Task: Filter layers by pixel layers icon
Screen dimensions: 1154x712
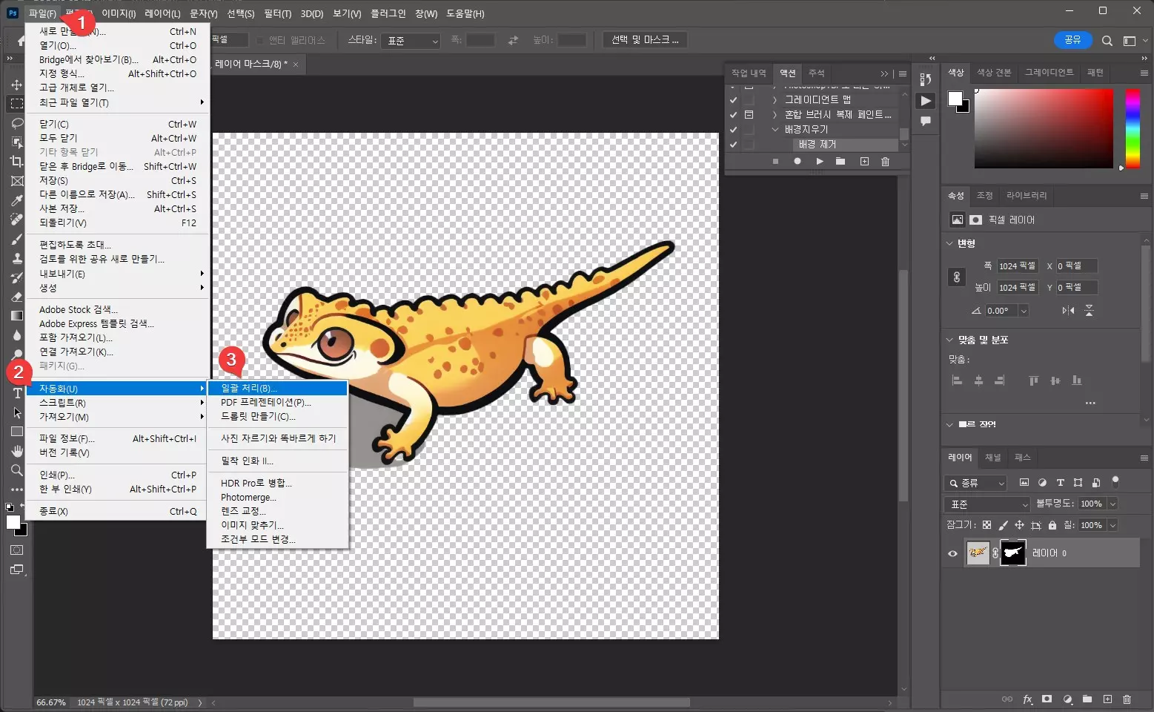Action: (x=1024, y=483)
